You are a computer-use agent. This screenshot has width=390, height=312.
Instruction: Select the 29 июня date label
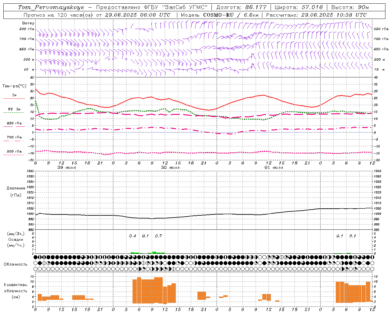pyautogui.click(x=67, y=168)
